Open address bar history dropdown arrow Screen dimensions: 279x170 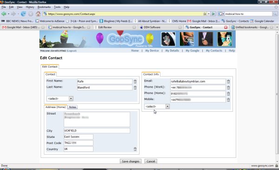click(208, 14)
